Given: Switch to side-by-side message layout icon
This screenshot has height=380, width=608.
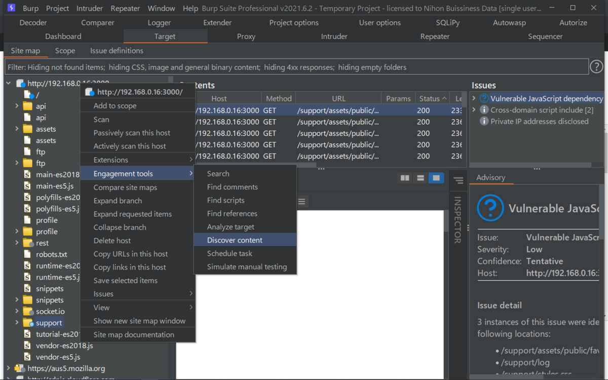Looking at the screenshot, I should tap(405, 178).
